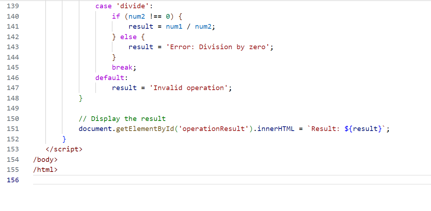Click the 'operationResult' string argument
Screen dimensions: 431x211
[x=214, y=129]
